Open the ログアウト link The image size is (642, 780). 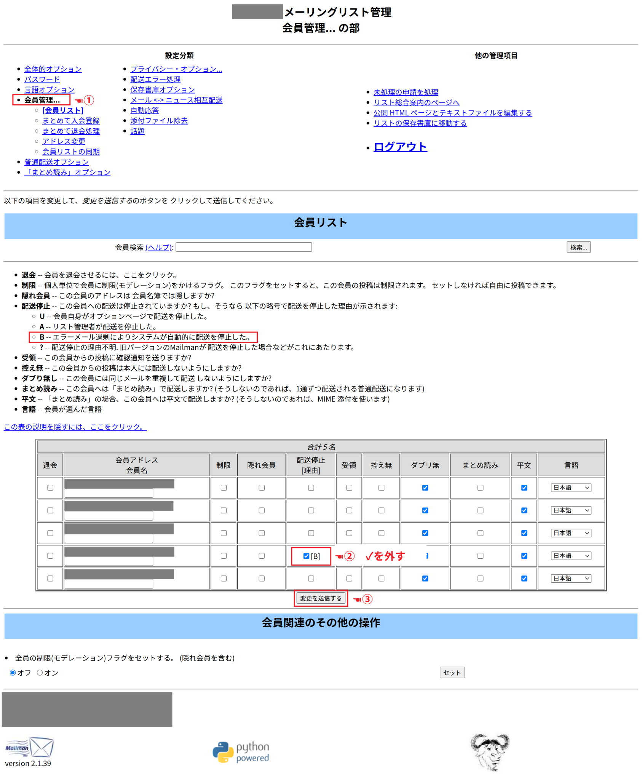coord(400,147)
